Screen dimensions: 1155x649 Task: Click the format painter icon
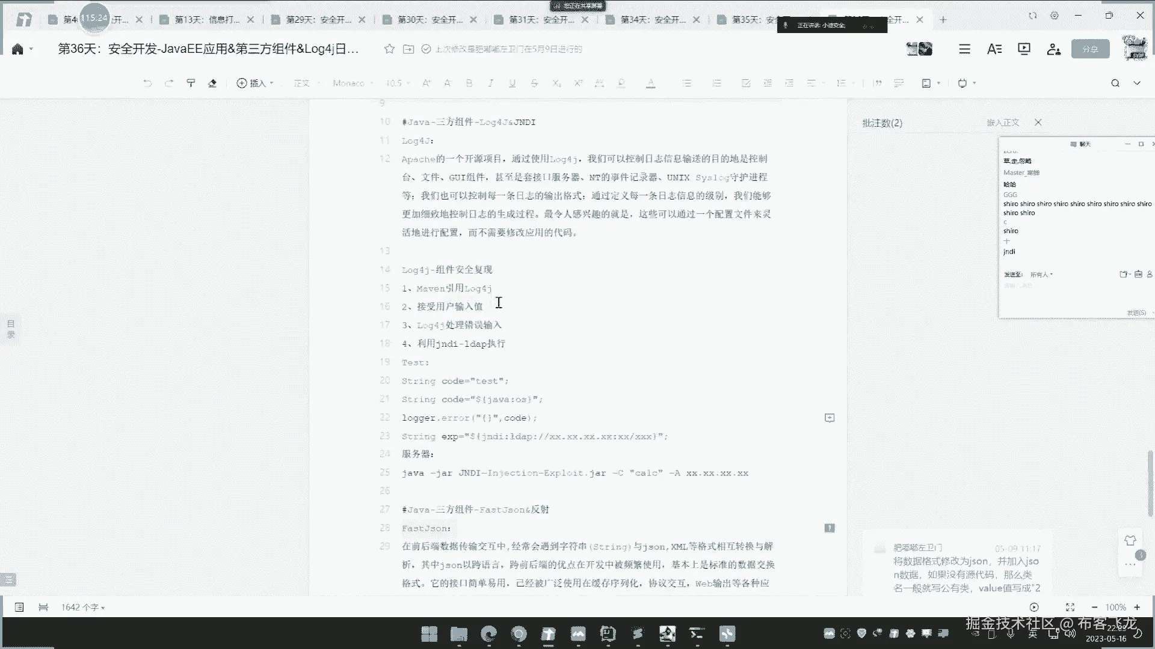(191, 83)
